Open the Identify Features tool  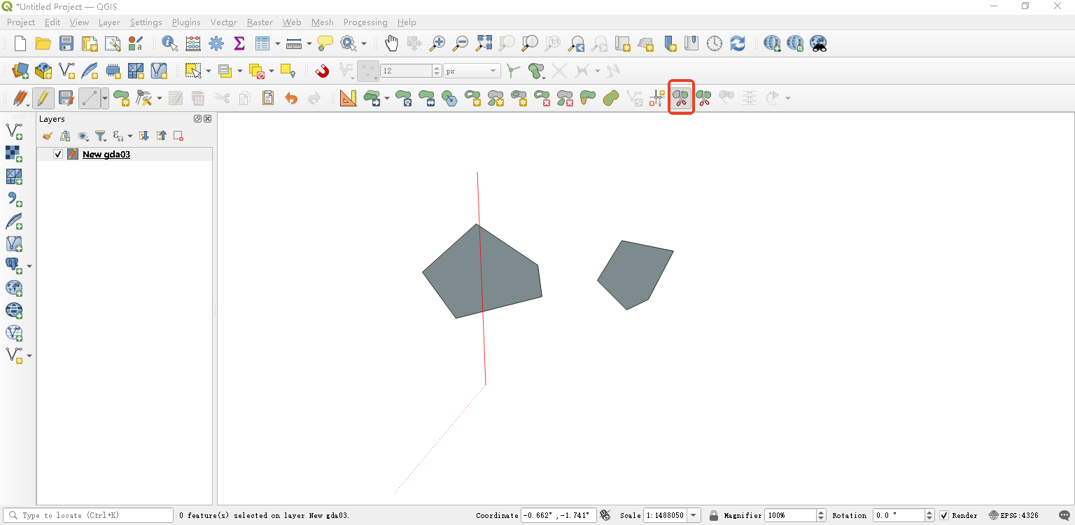[169, 43]
